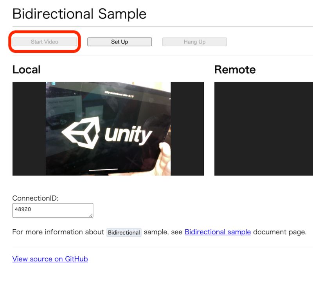Click the underlined GitHub source link text
313x281 pixels.
tap(50, 259)
